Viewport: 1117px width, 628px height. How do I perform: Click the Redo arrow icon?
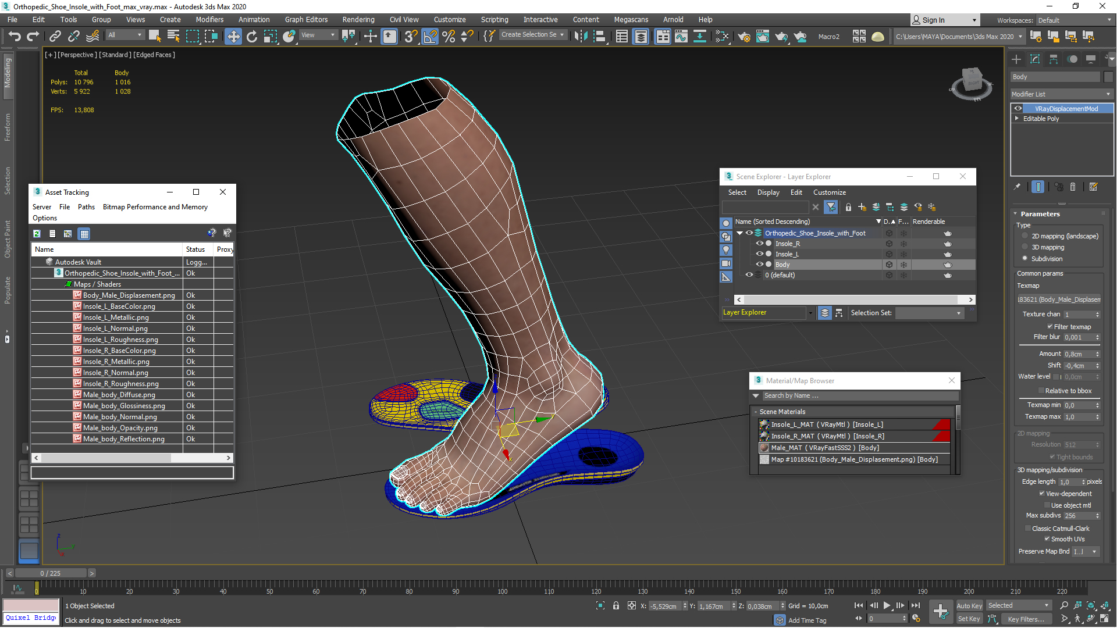coord(33,36)
